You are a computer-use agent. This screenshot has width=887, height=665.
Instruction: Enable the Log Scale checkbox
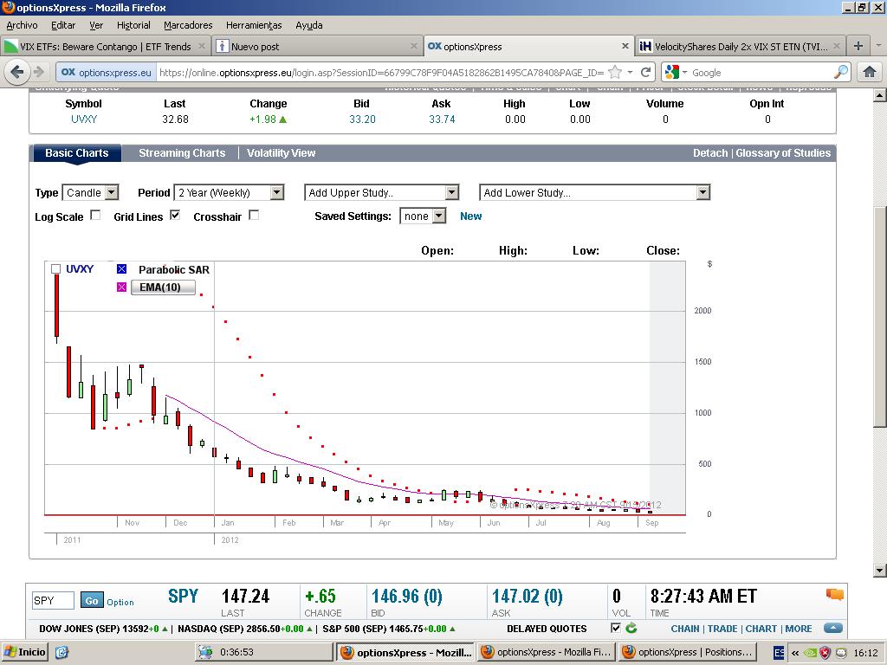click(x=95, y=216)
